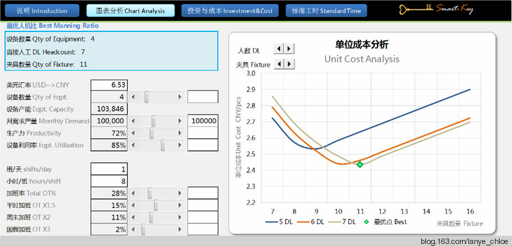Click the green Best point diamond marker
The width and height of the screenshot is (512, 246).
pos(360,164)
